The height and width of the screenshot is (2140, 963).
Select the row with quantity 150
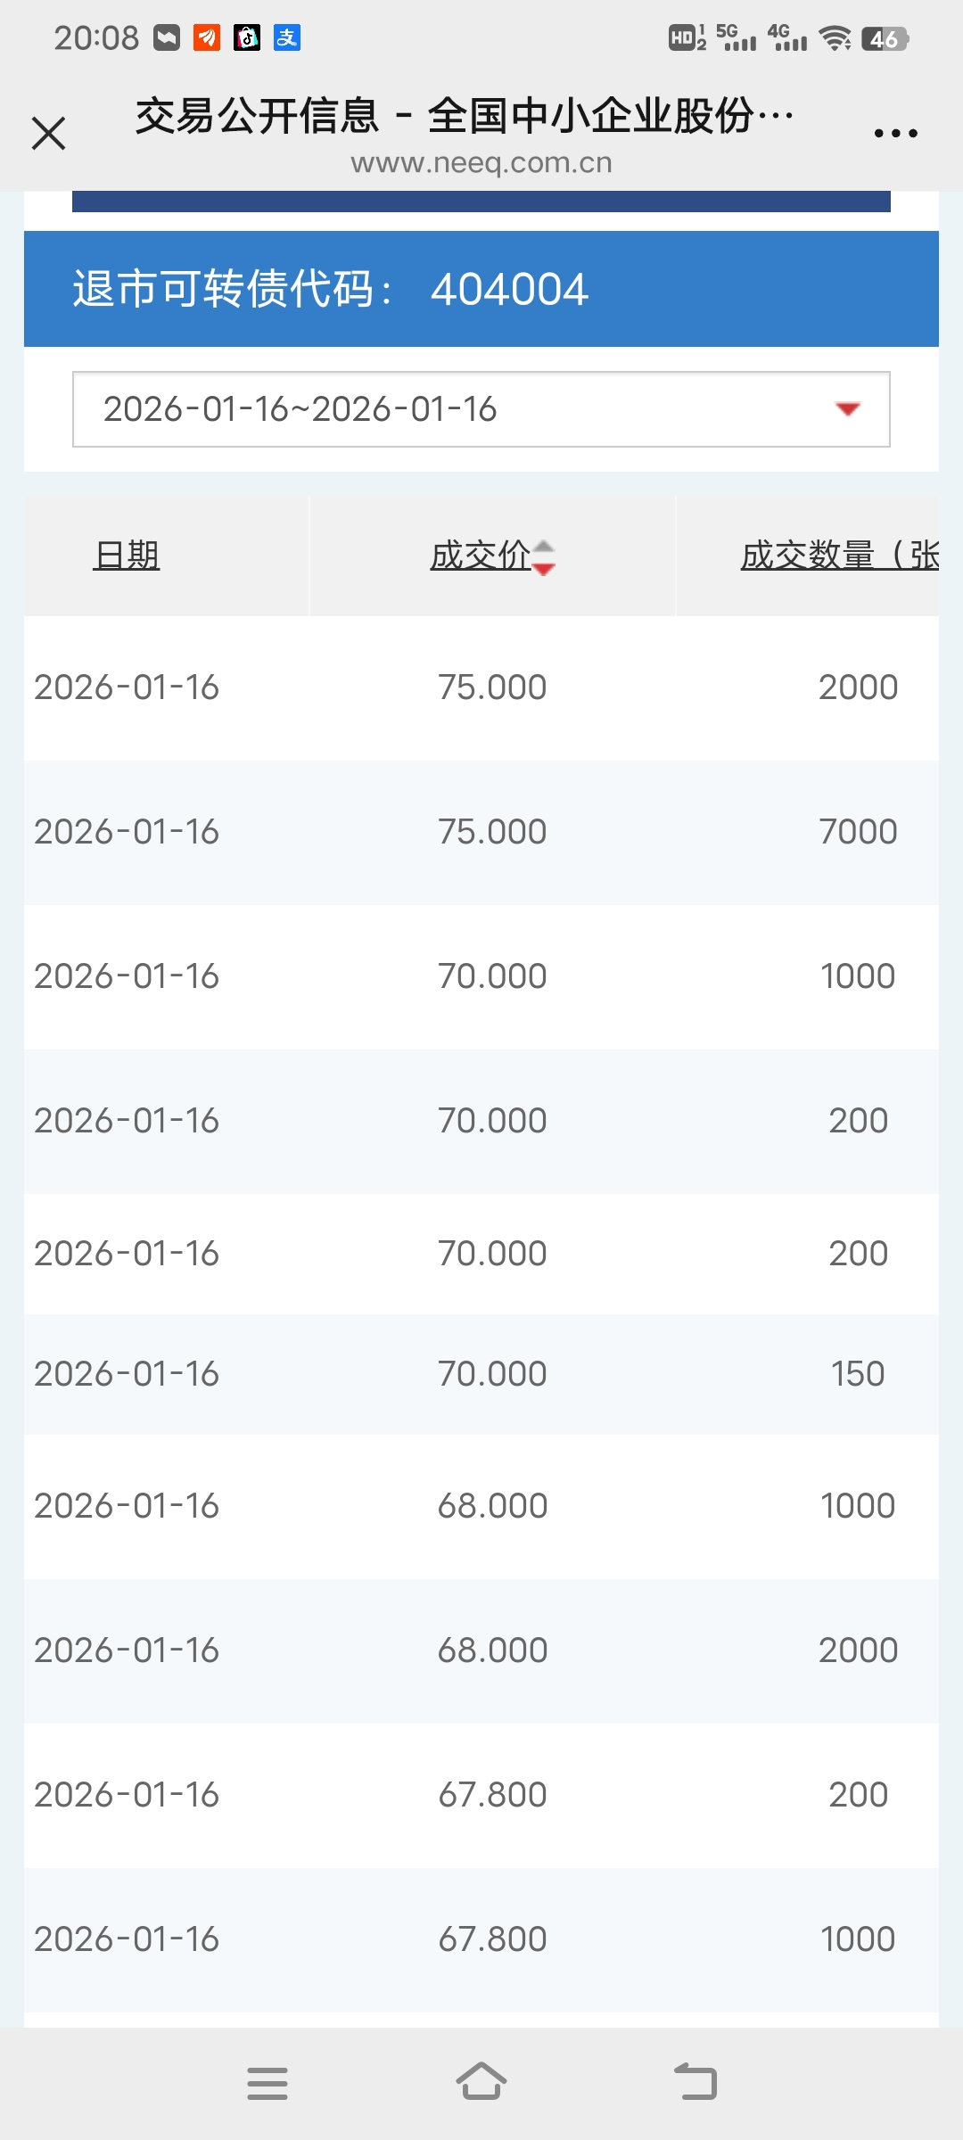[x=481, y=1374]
